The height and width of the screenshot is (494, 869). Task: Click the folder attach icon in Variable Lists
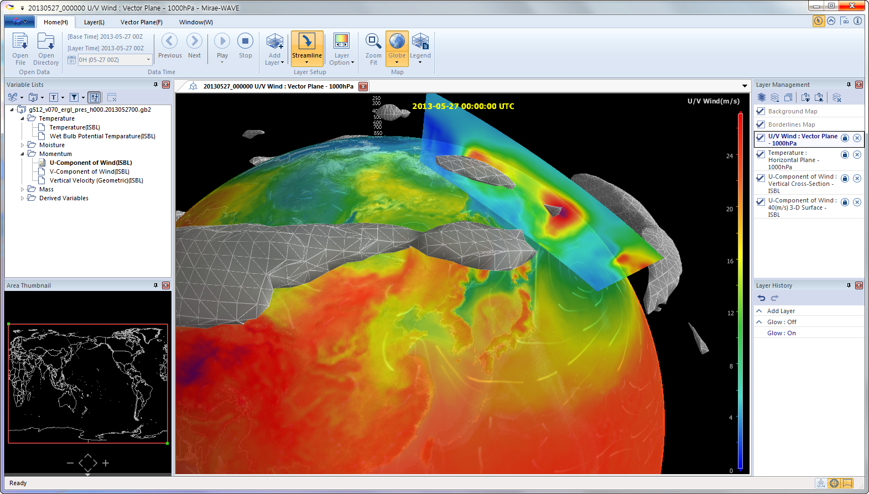click(x=33, y=97)
